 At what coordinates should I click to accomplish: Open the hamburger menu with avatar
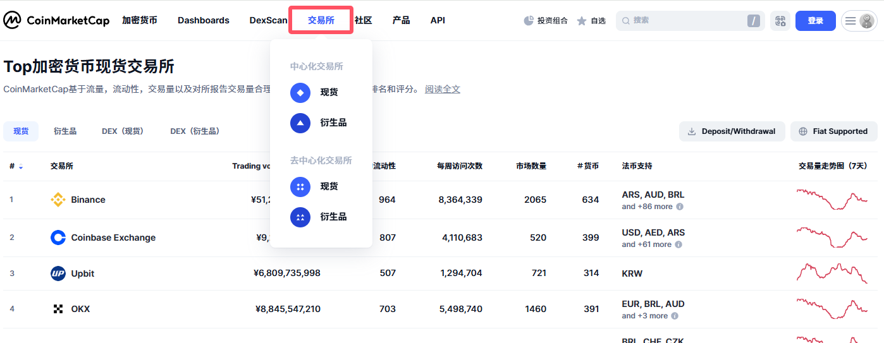(859, 21)
